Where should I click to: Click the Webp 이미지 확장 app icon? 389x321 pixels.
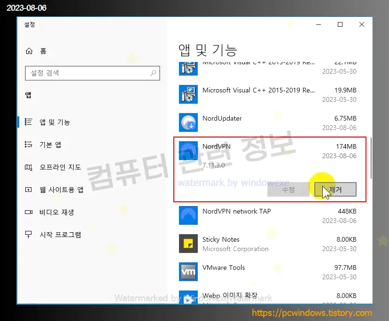188,297
